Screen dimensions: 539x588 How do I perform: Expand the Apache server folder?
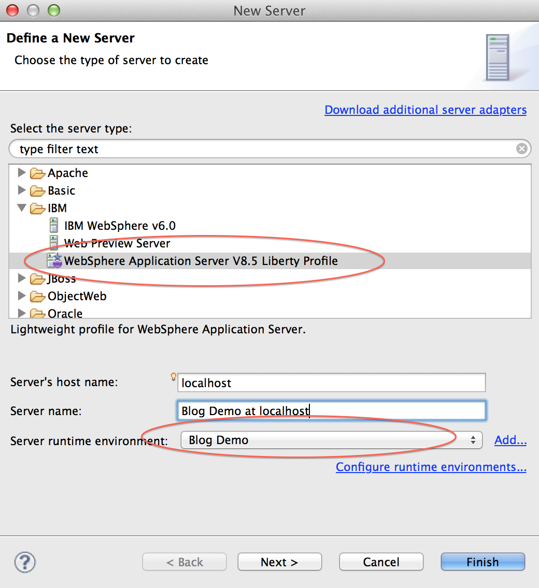[x=22, y=172]
